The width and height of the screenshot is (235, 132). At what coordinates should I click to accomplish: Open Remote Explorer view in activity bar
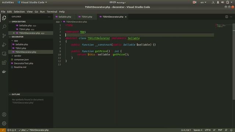4,54
